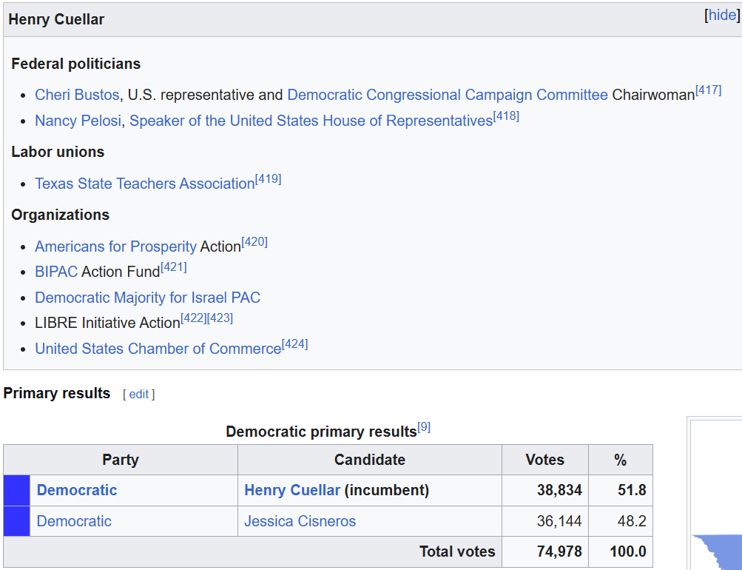Screen dimensions: 742x570
Task: Click blue party color cell beside Cuellar
Action: click(x=17, y=490)
